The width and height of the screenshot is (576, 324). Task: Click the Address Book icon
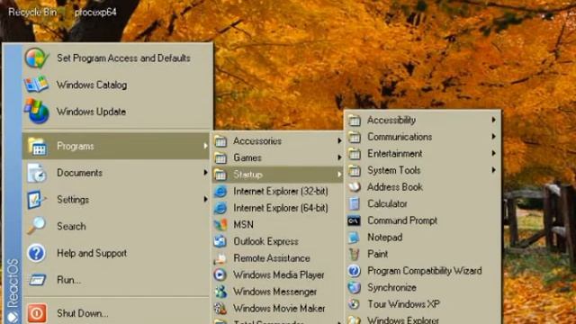[354, 187]
